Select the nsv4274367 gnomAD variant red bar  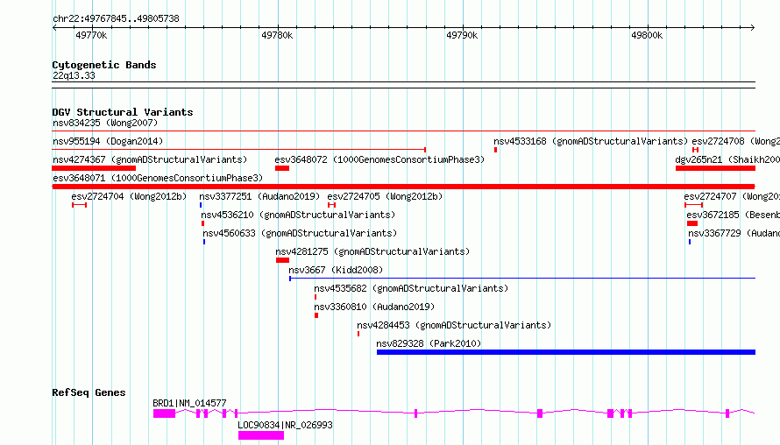(94, 168)
